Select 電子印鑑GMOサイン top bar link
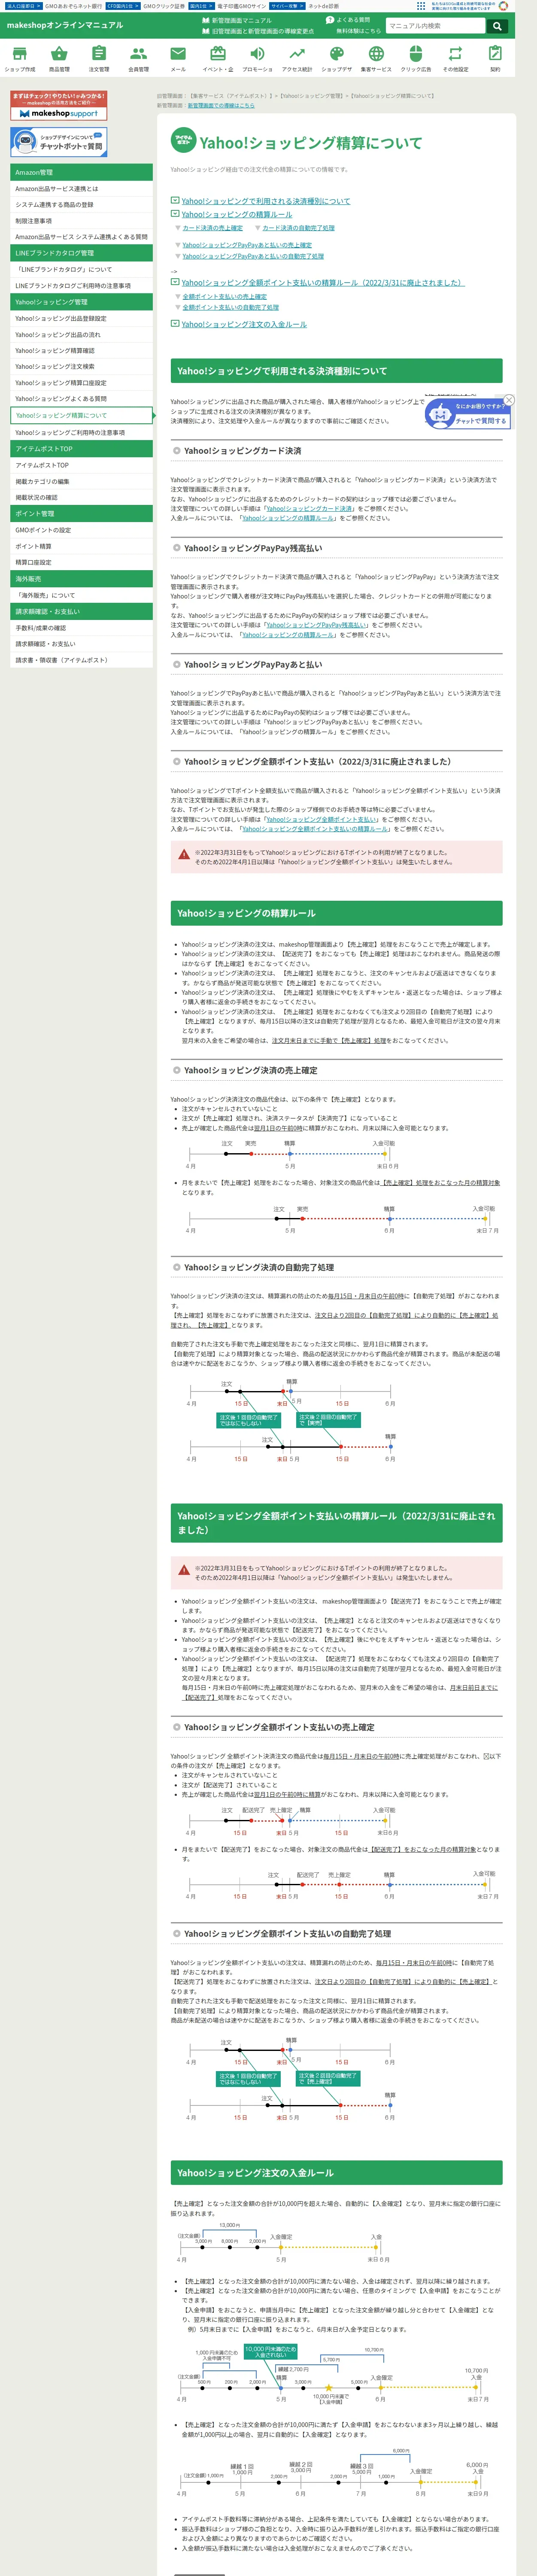The width and height of the screenshot is (537, 2576). (242, 6)
